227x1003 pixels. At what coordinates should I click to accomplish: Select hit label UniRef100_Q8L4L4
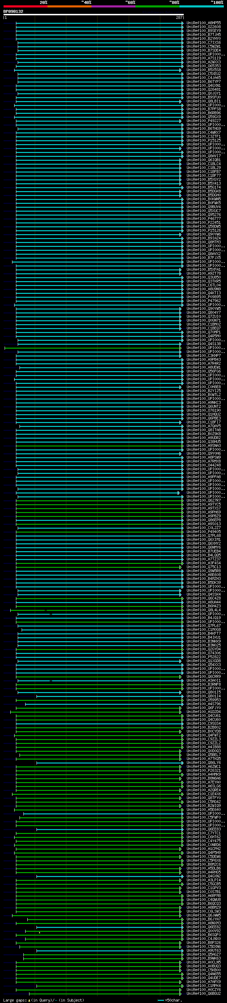(x=204, y=610)
